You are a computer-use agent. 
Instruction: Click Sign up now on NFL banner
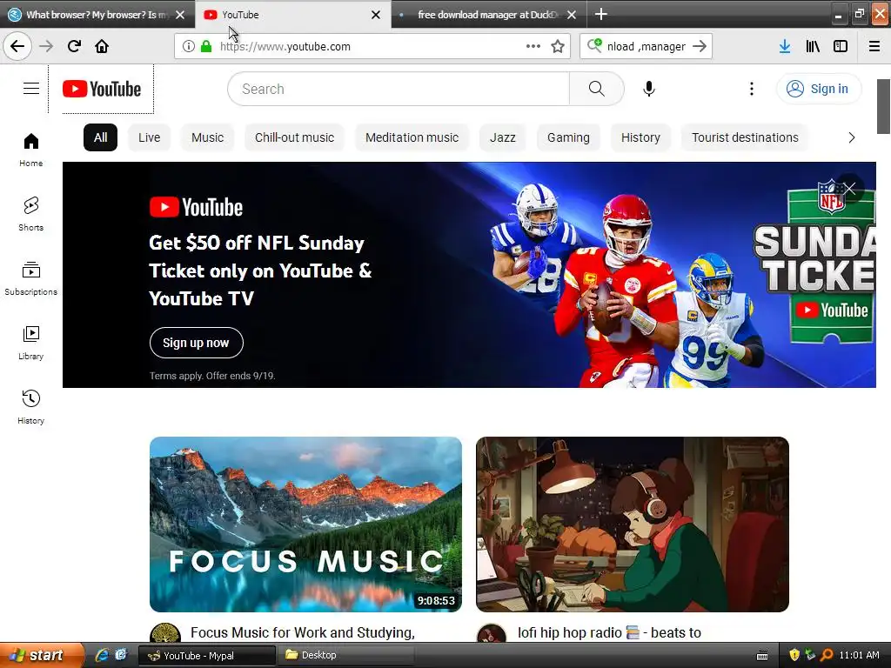pyautogui.click(x=196, y=343)
